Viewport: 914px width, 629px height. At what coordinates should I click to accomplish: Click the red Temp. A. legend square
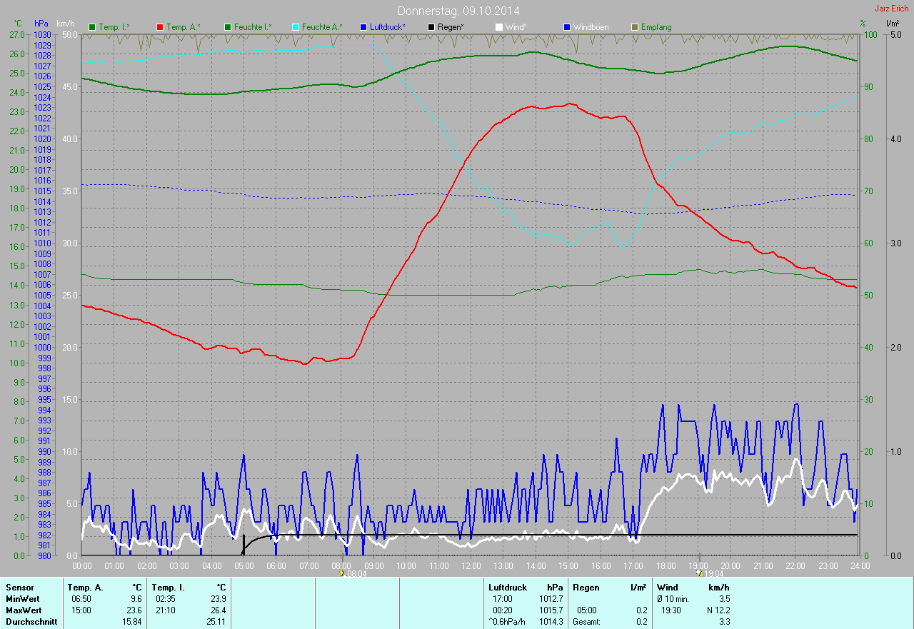click(x=160, y=27)
